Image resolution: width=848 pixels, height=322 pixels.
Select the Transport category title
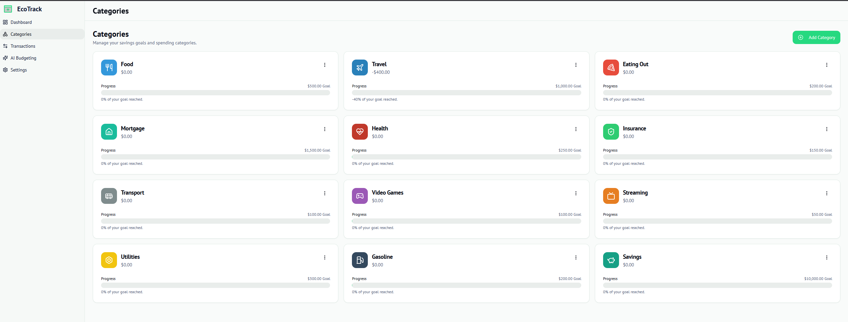click(132, 193)
